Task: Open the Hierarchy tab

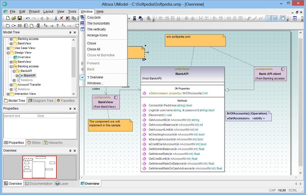Action: click(x=53, y=143)
